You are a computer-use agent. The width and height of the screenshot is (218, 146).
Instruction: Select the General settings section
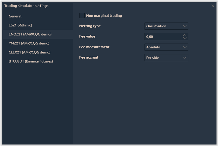[x=15, y=16]
